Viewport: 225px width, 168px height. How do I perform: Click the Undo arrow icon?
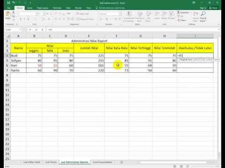(14, 2)
